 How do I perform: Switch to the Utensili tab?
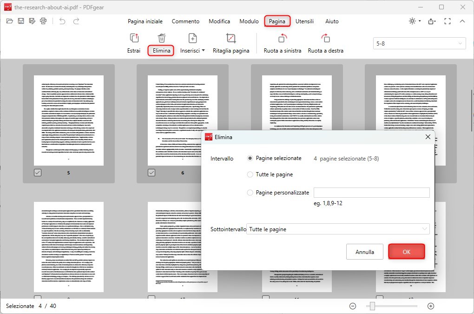pos(304,21)
